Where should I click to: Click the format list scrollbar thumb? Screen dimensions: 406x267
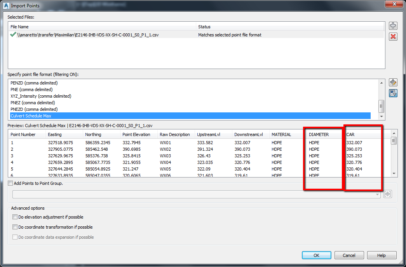[382, 107]
